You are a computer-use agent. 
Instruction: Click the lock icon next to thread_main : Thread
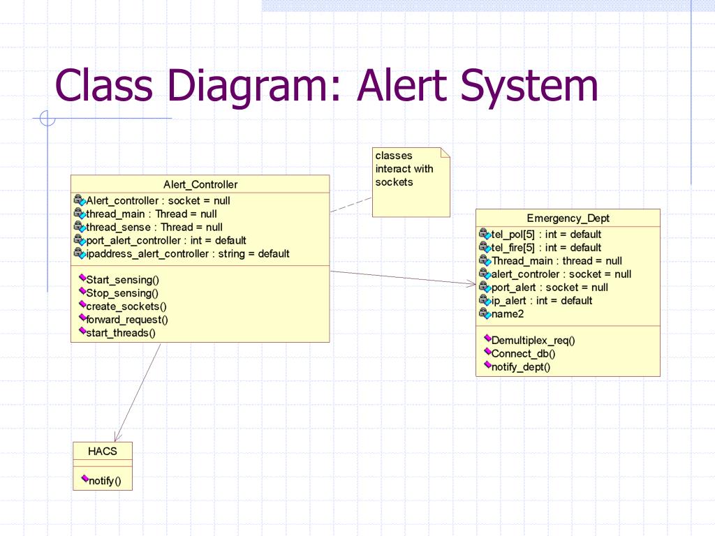click(x=80, y=214)
